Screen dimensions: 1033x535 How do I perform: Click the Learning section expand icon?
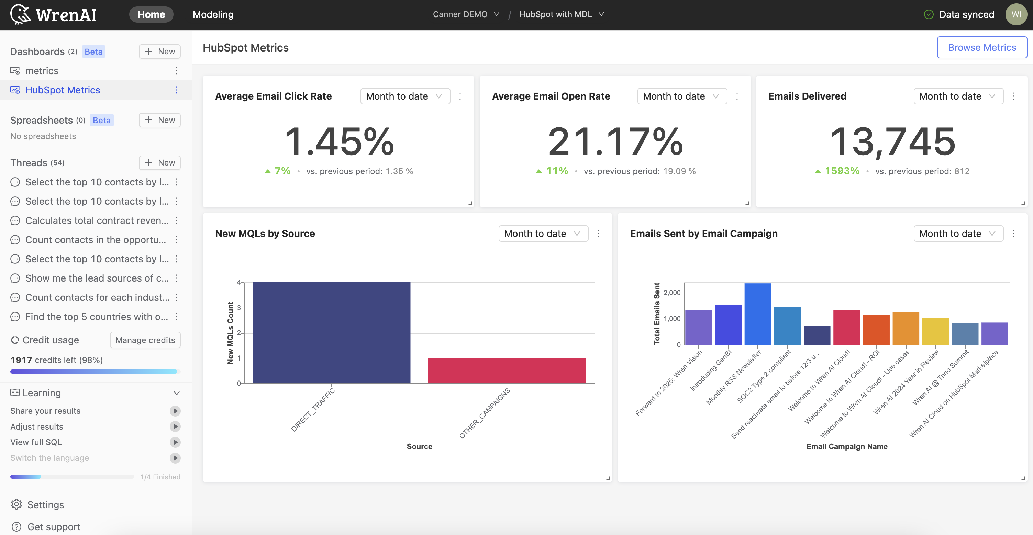pos(178,393)
